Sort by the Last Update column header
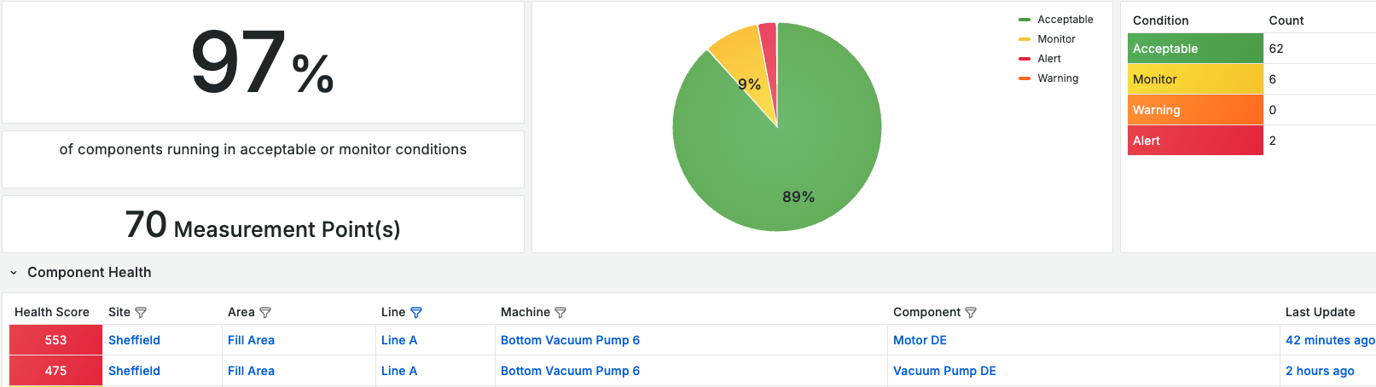Viewport: 1376px width, 387px height. pos(1320,312)
